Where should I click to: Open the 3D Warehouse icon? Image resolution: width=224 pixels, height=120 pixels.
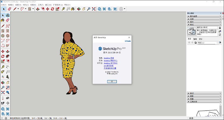(x=100, y=9)
